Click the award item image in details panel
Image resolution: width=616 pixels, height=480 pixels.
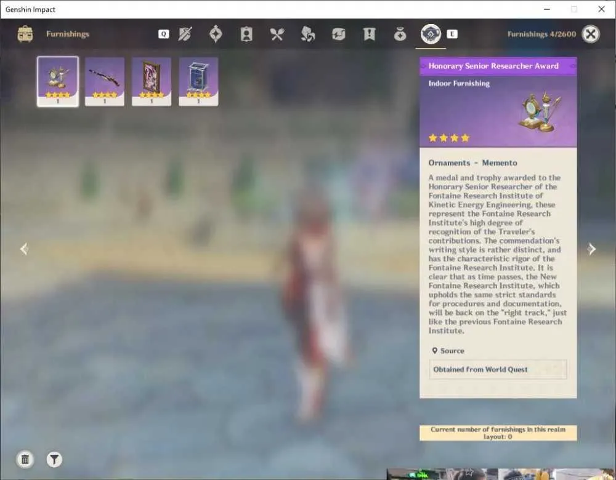pyautogui.click(x=540, y=112)
